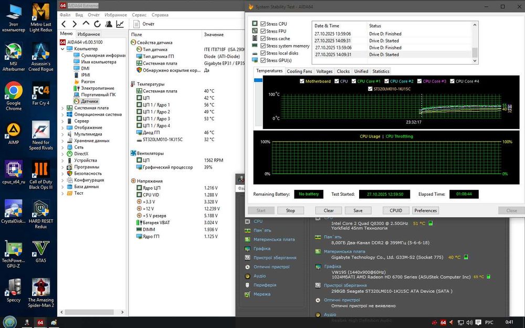Open MSI Afterburner desktop icon
Screen dimensions: 525x328
point(14,57)
